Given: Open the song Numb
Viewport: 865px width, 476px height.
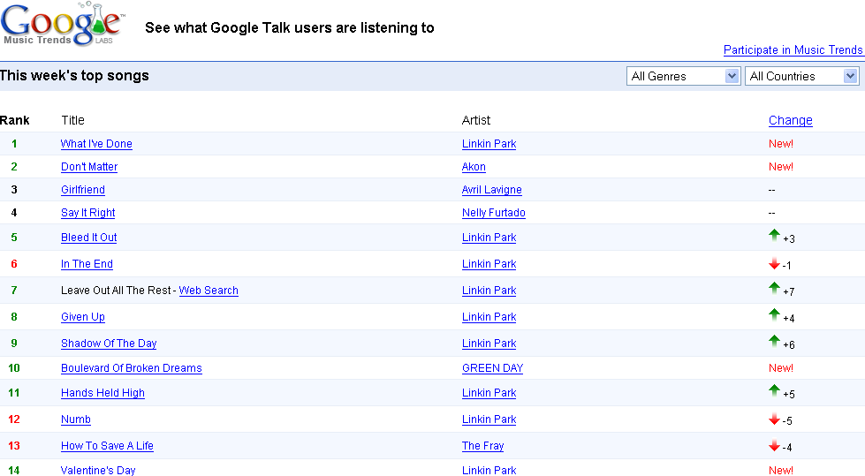Looking at the screenshot, I should pos(76,419).
